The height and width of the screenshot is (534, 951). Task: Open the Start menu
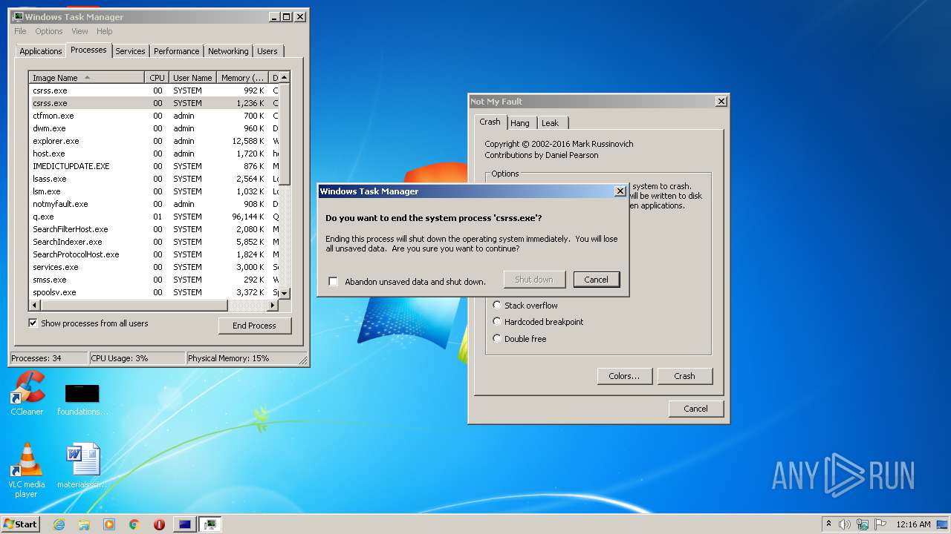pos(20,524)
